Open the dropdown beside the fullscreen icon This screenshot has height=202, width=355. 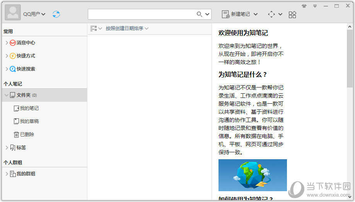[280, 14]
